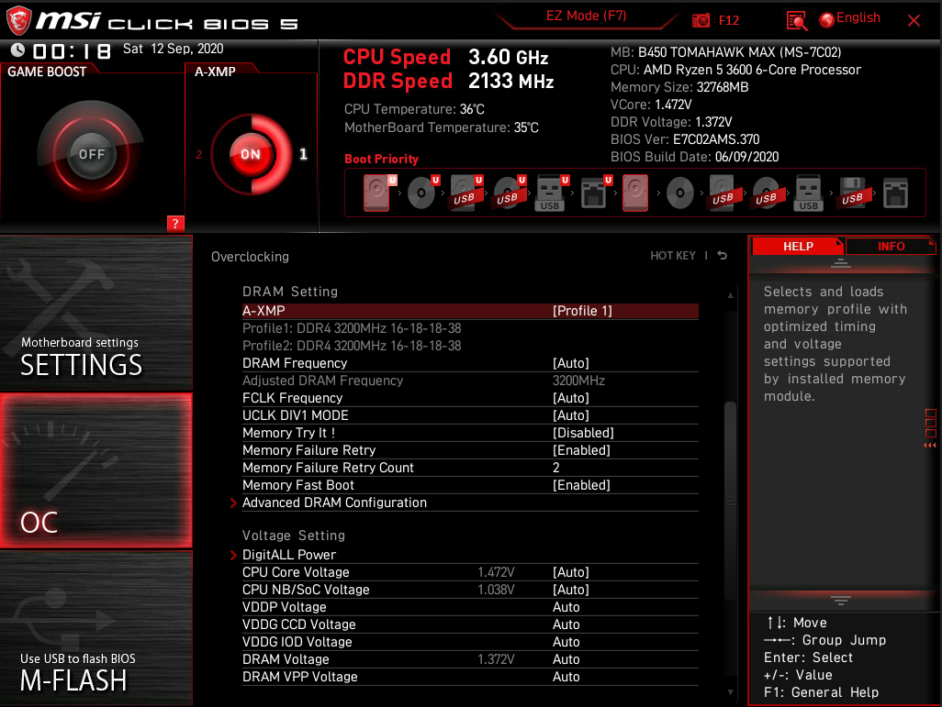Select the USB floppy boot device icon

853,193
